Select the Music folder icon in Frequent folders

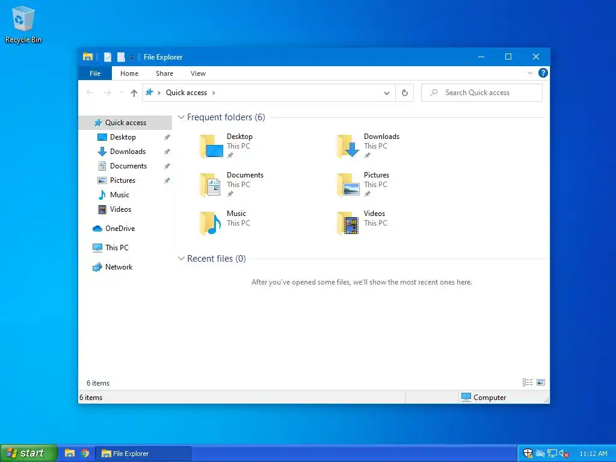click(211, 223)
